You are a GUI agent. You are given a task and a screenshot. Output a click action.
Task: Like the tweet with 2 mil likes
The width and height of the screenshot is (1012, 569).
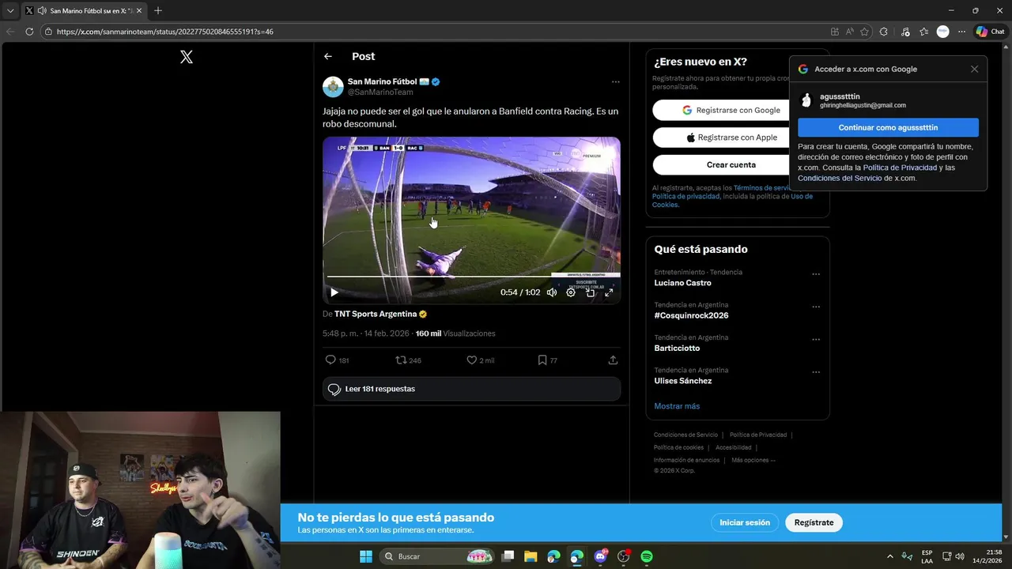[480, 360]
